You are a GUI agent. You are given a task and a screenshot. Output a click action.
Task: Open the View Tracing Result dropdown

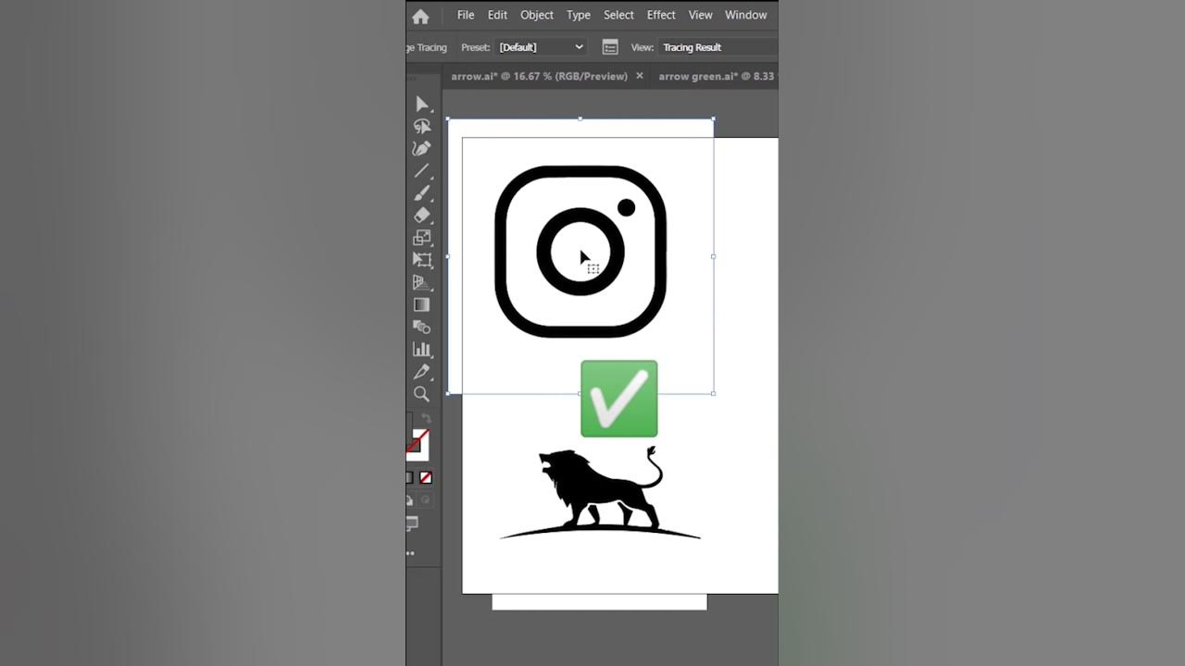pos(717,47)
